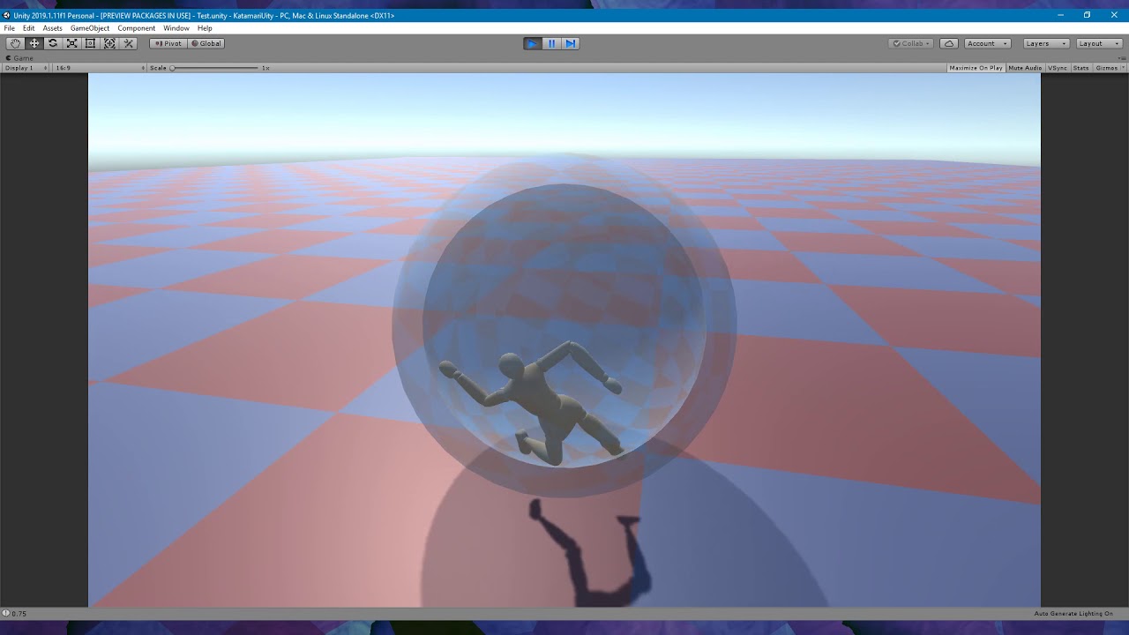Screen dimensions: 1129x635
Task: Click the 0.75 status bar message
Action: pyautogui.click(x=19, y=613)
